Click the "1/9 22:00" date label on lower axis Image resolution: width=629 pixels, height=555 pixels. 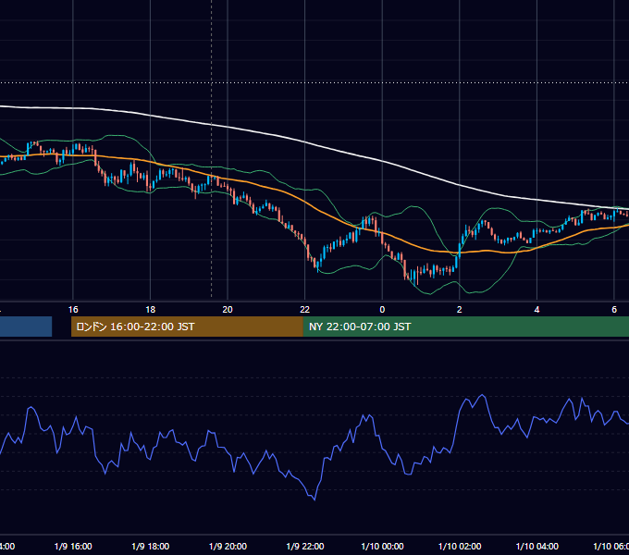click(x=305, y=546)
